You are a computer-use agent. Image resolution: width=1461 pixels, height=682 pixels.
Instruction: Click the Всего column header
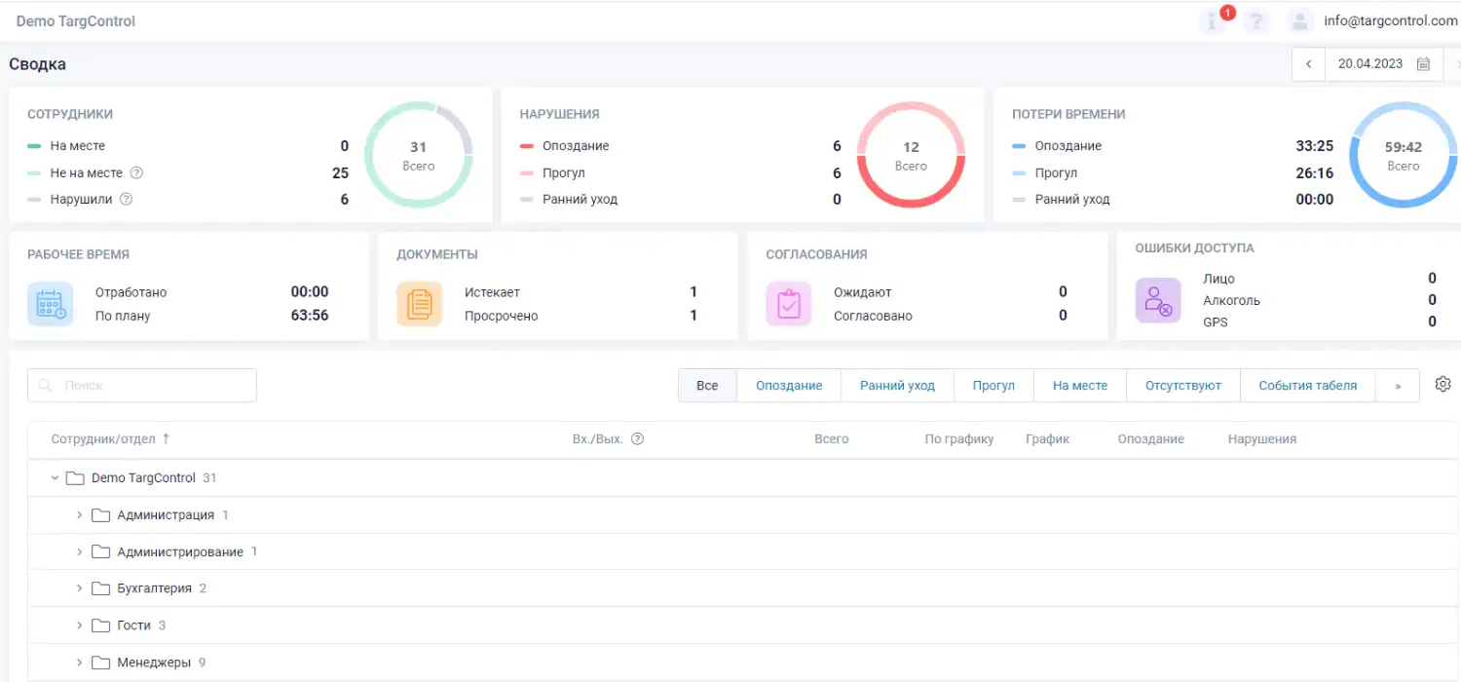point(832,439)
